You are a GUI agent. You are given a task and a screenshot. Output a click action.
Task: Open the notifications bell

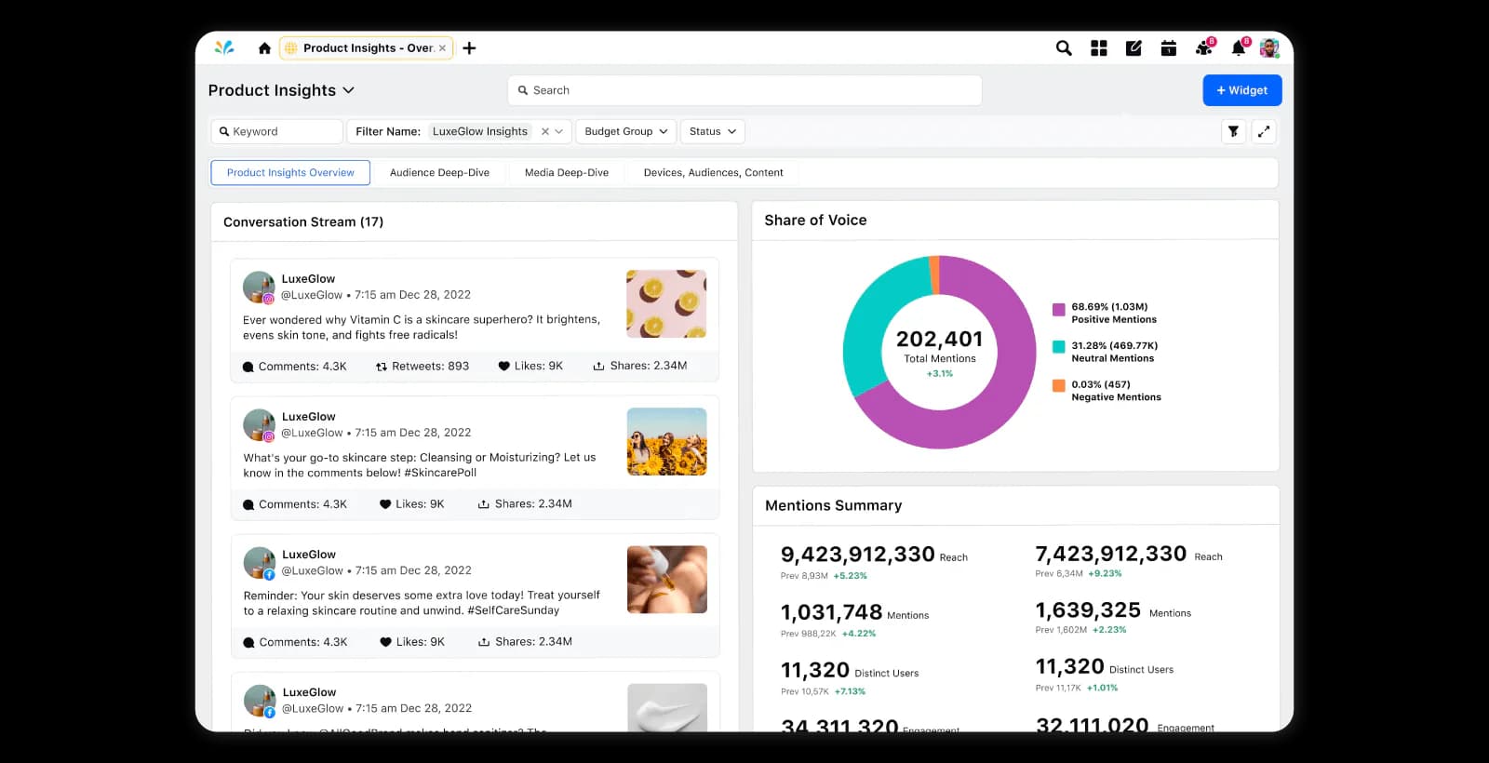(x=1239, y=47)
